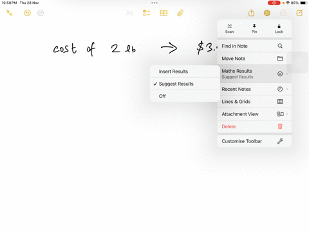309x232 pixels.
Task: Select Find in Note
Action: (x=254, y=46)
